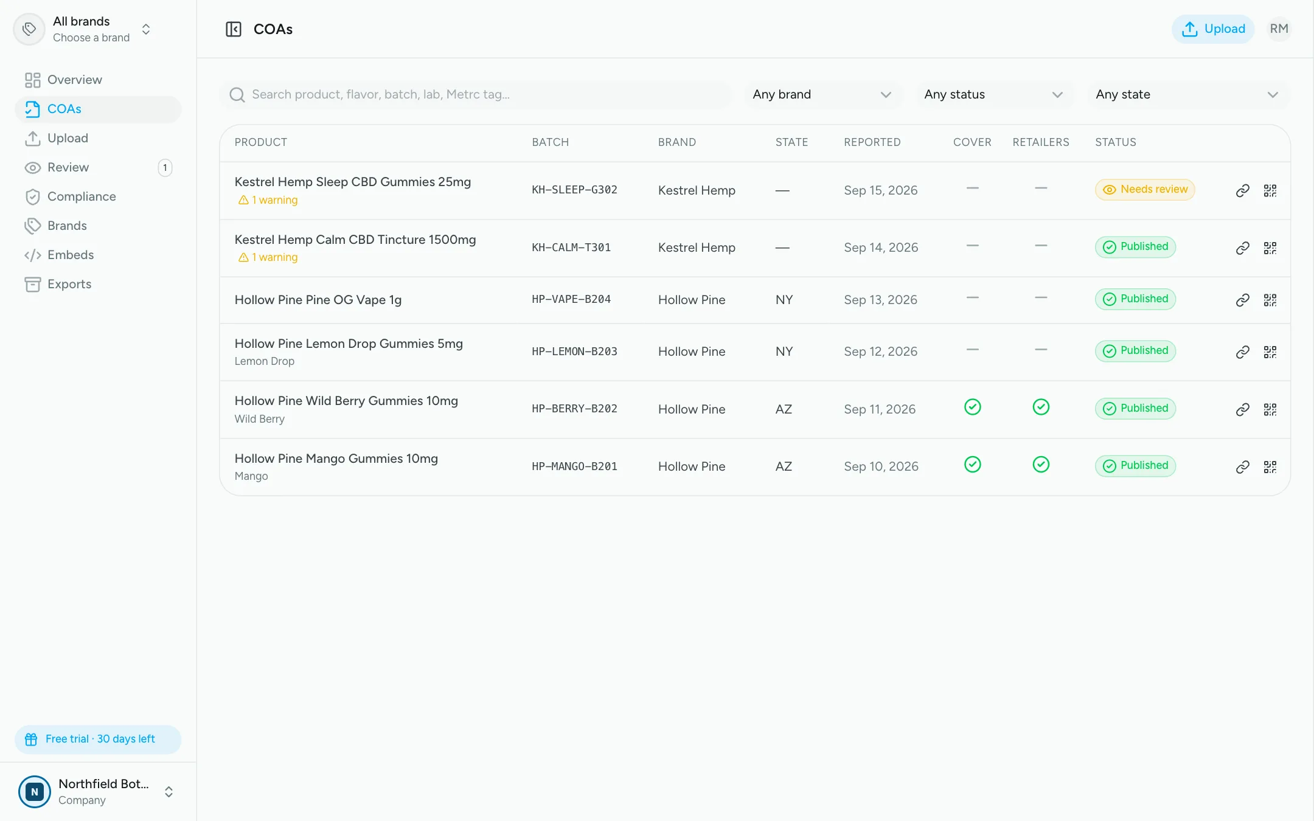Open the Hollow Pine Pine OG Vape 1g row

click(755, 300)
